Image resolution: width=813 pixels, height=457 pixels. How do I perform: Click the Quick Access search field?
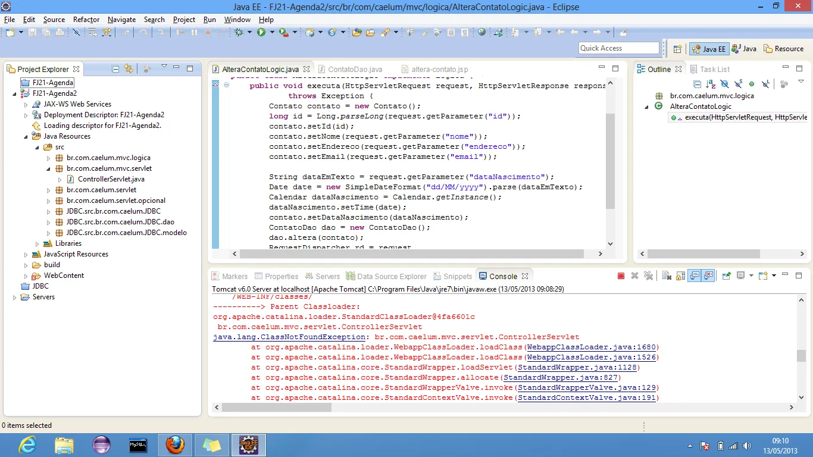tap(618, 48)
